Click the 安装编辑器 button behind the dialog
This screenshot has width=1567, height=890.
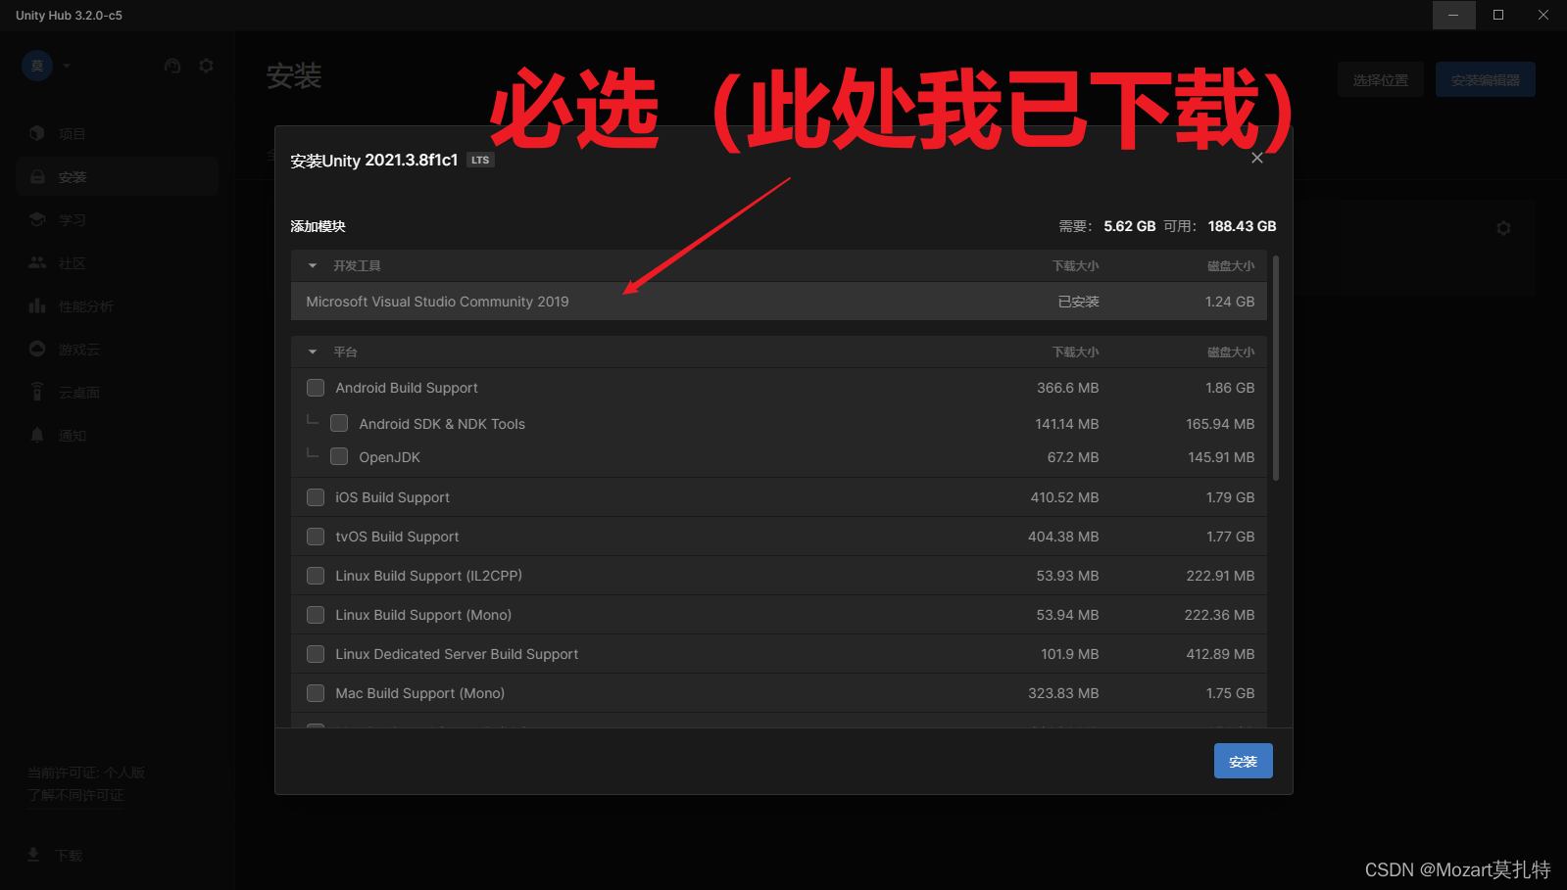tap(1486, 79)
